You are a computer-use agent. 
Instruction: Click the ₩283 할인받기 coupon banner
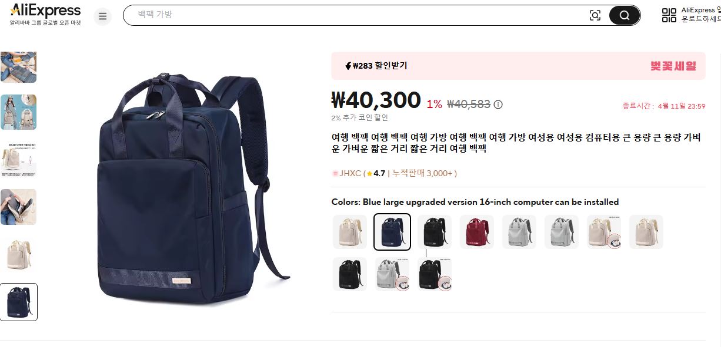coord(518,66)
